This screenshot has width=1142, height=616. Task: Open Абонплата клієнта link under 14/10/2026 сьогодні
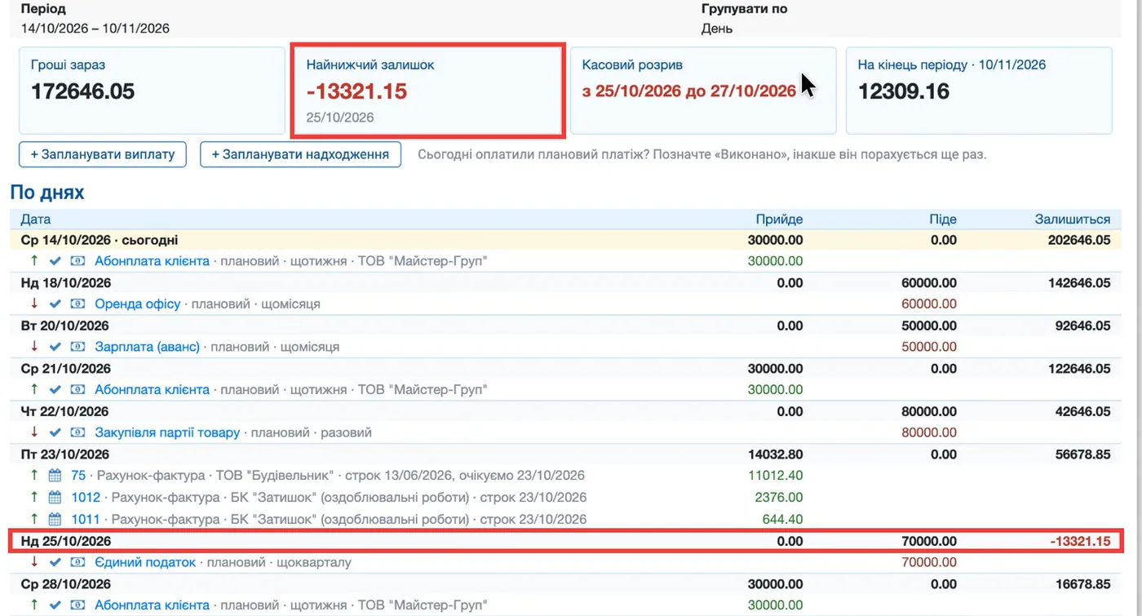pos(152,261)
